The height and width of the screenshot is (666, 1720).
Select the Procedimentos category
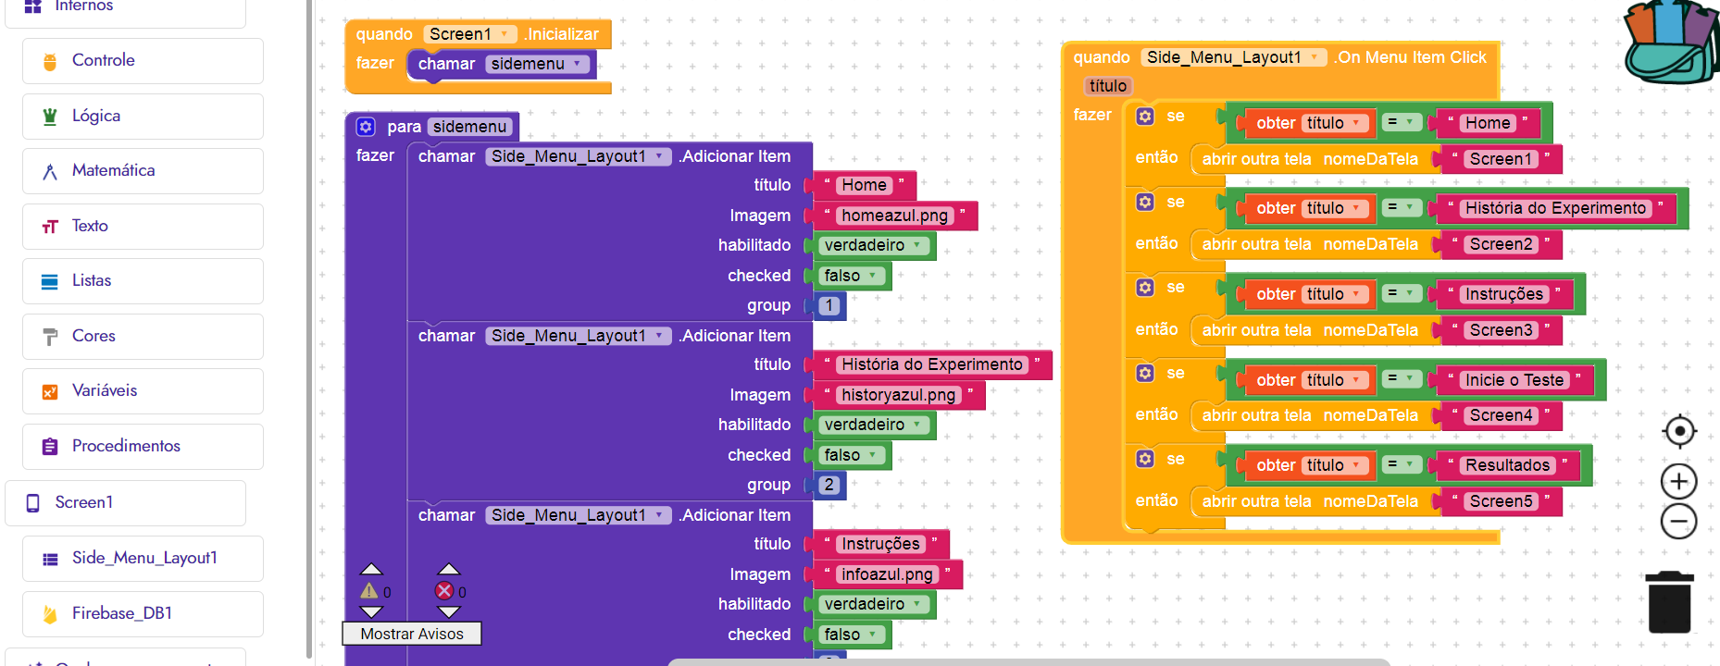(x=126, y=446)
